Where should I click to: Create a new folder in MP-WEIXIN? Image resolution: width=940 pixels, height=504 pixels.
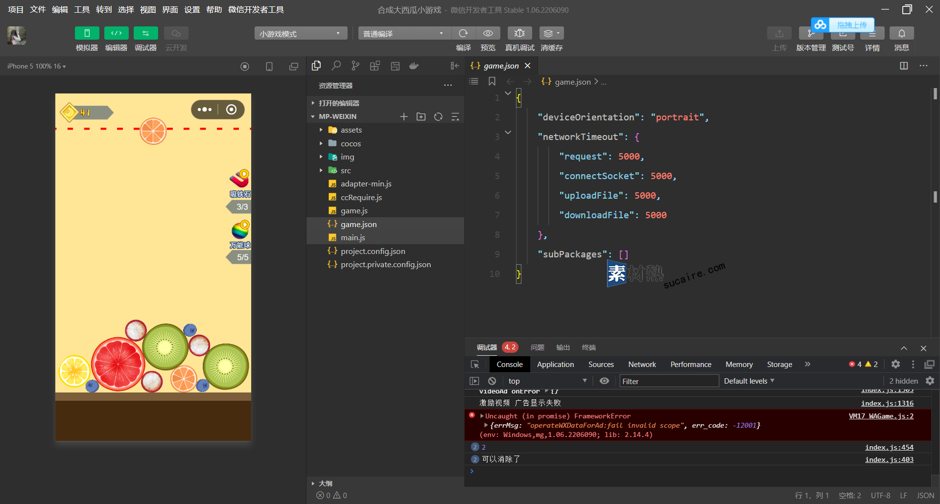tap(421, 116)
